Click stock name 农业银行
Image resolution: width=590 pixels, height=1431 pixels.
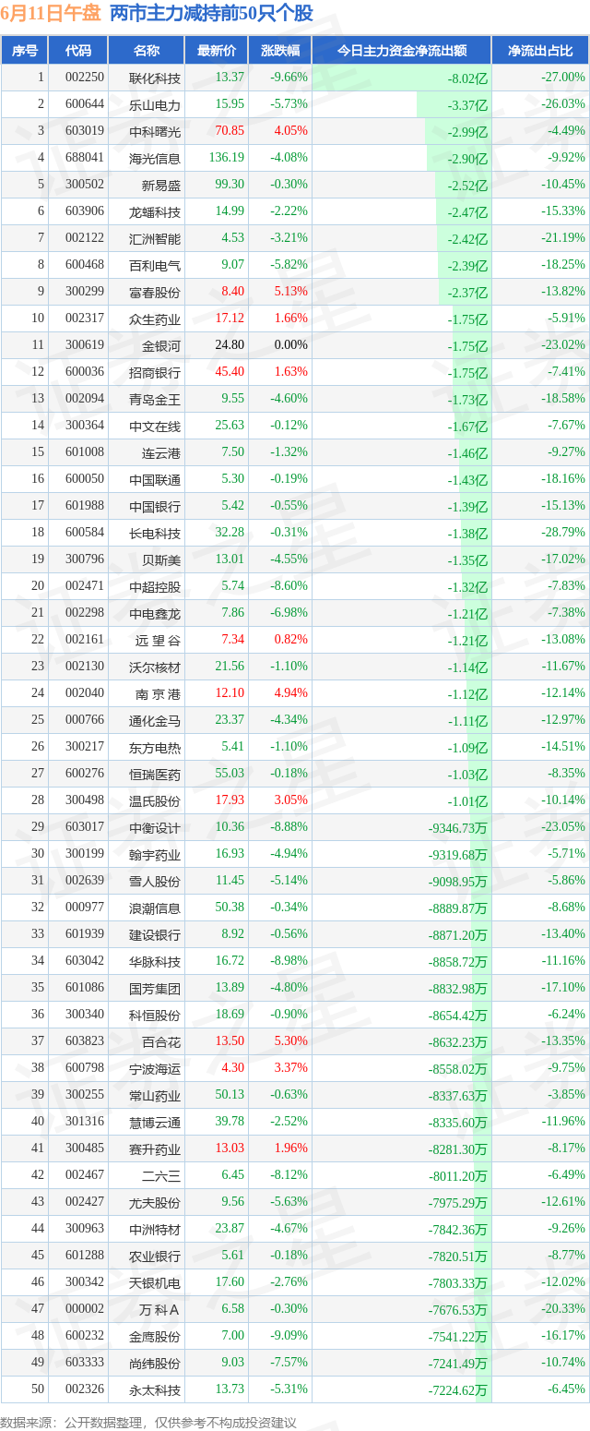(155, 1256)
